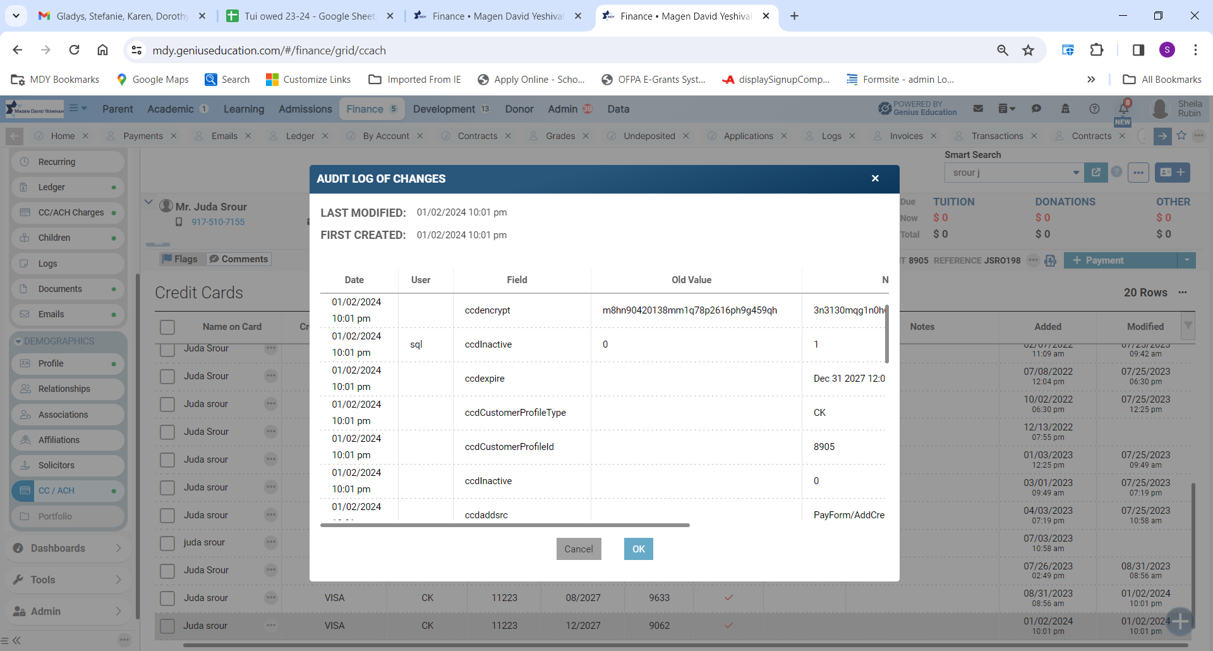Click the ellipsis beside reference JSRO198
The image size is (1213, 651).
1033,260
